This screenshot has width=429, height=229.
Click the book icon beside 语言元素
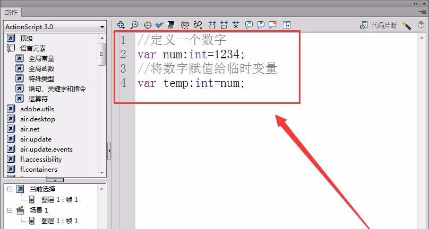[11, 48]
